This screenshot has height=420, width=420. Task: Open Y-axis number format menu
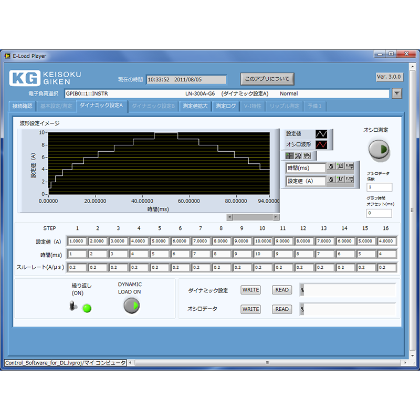point(349,180)
